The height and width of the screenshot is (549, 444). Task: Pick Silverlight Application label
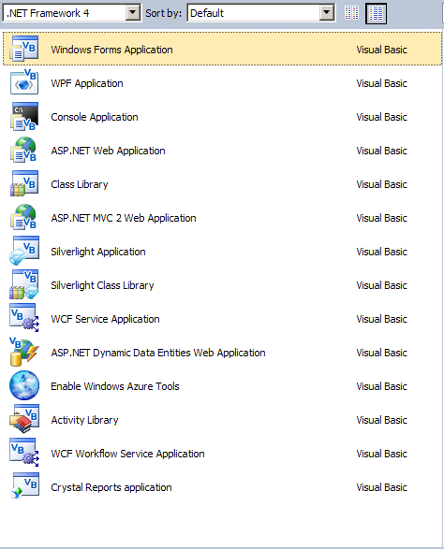pos(98,252)
